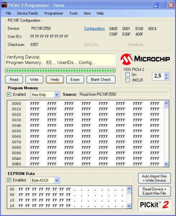Toggle Program Memory Enabled checkbox
176x216 pixels.
point(9,94)
